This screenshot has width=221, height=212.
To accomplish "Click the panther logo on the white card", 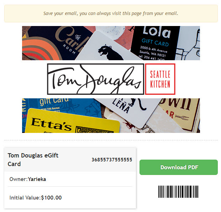I will pyautogui.click(x=109, y=52).
